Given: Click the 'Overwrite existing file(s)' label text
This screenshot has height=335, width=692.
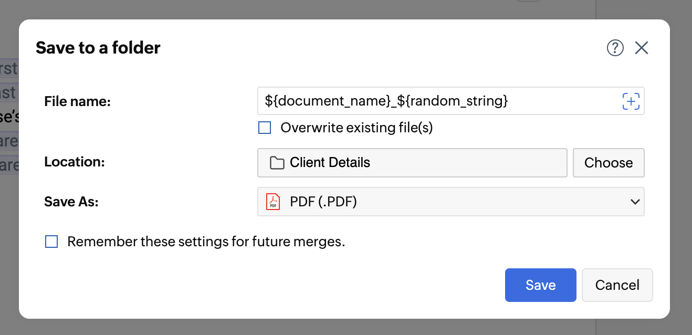Looking at the screenshot, I should (x=357, y=128).
